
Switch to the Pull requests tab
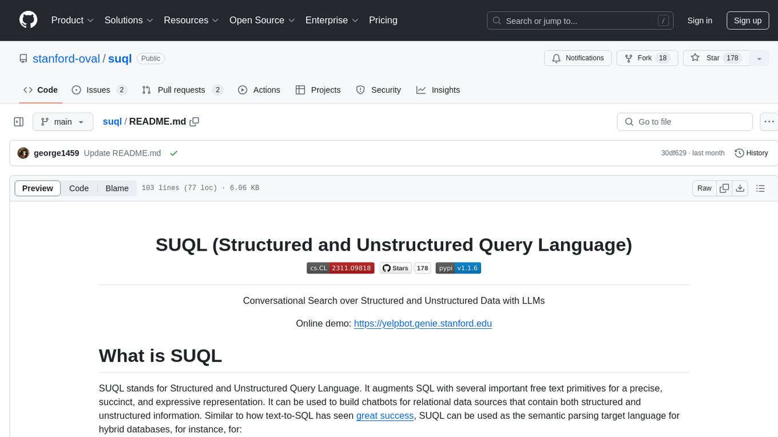(x=182, y=90)
